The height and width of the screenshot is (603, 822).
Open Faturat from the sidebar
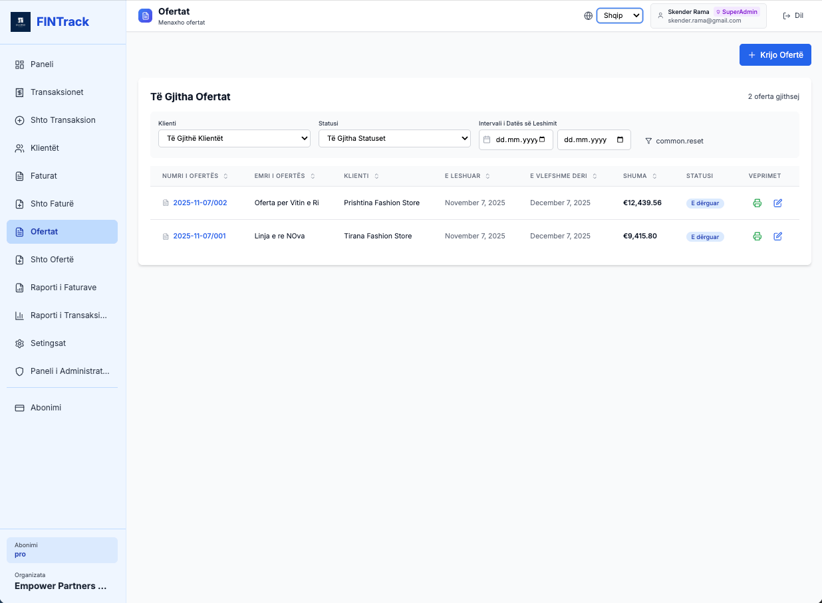point(44,176)
